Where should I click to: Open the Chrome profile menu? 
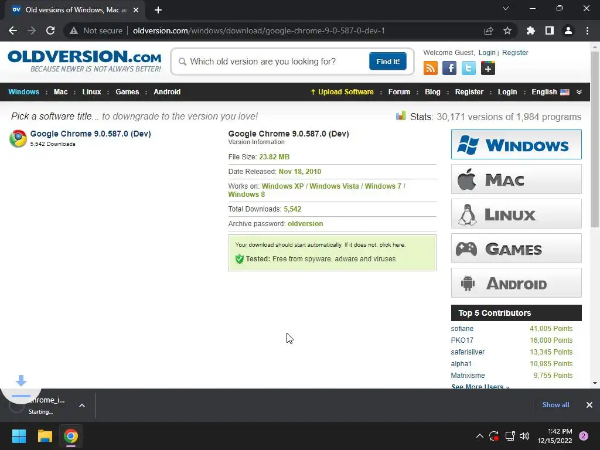(x=568, y=30)
